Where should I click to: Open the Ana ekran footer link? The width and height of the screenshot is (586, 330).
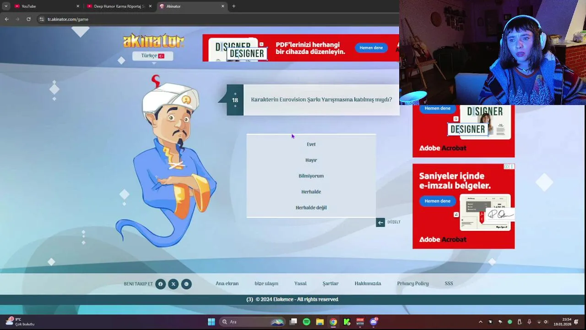[x=227, y=284]
